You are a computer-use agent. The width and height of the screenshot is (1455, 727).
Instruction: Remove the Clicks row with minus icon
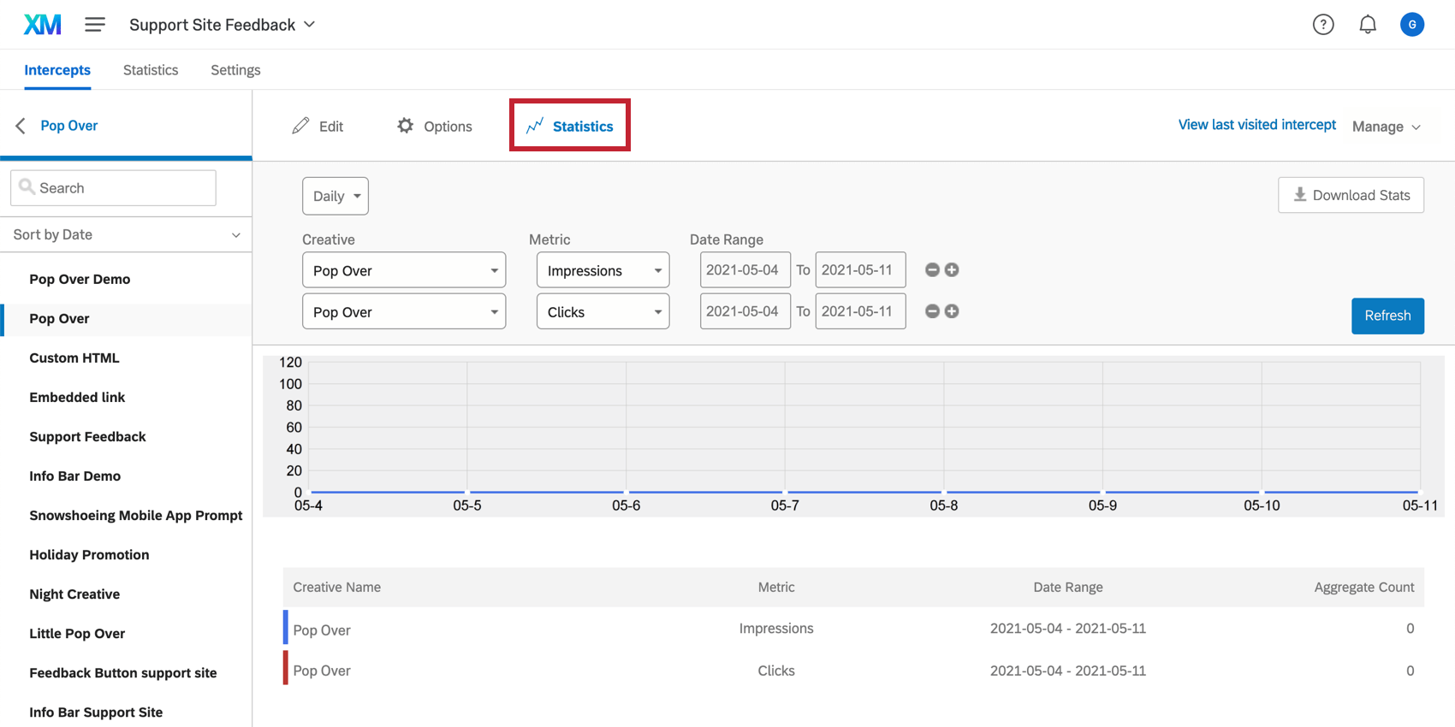933,311
